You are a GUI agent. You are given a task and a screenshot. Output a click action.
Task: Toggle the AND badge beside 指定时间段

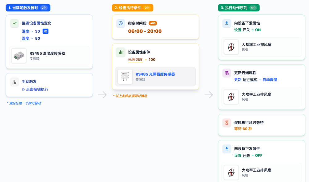[x=153, y=23]
